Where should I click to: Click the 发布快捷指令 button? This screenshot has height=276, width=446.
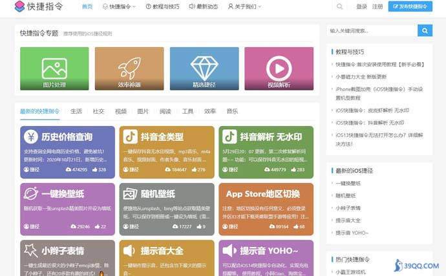click(x=410, y=6)
